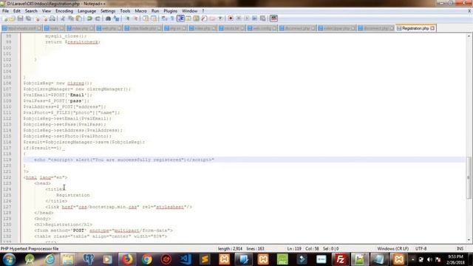Viewport: 473px width, 266px height.
Task: Open the Encoding menu
Action: click(64, 11)
